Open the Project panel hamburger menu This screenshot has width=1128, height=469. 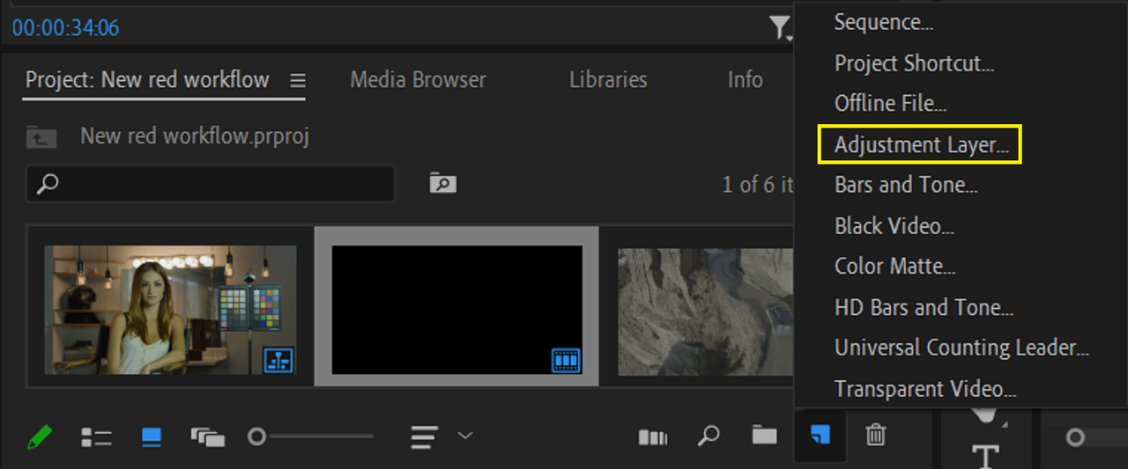point(298,81)
